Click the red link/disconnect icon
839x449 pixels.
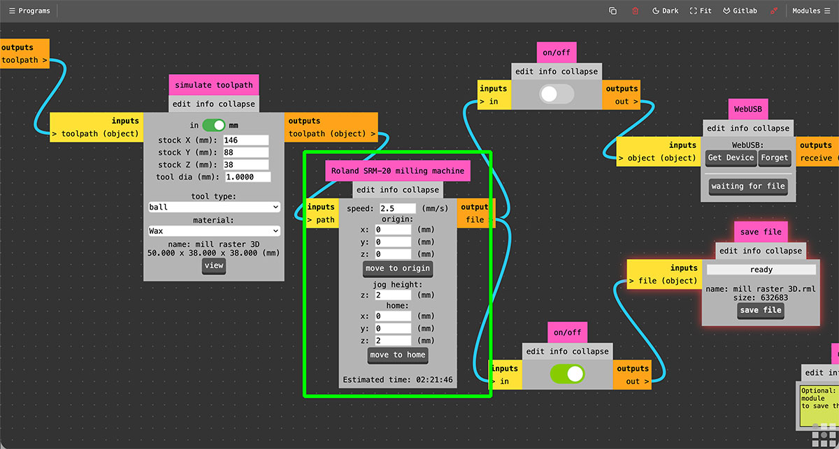773,11
